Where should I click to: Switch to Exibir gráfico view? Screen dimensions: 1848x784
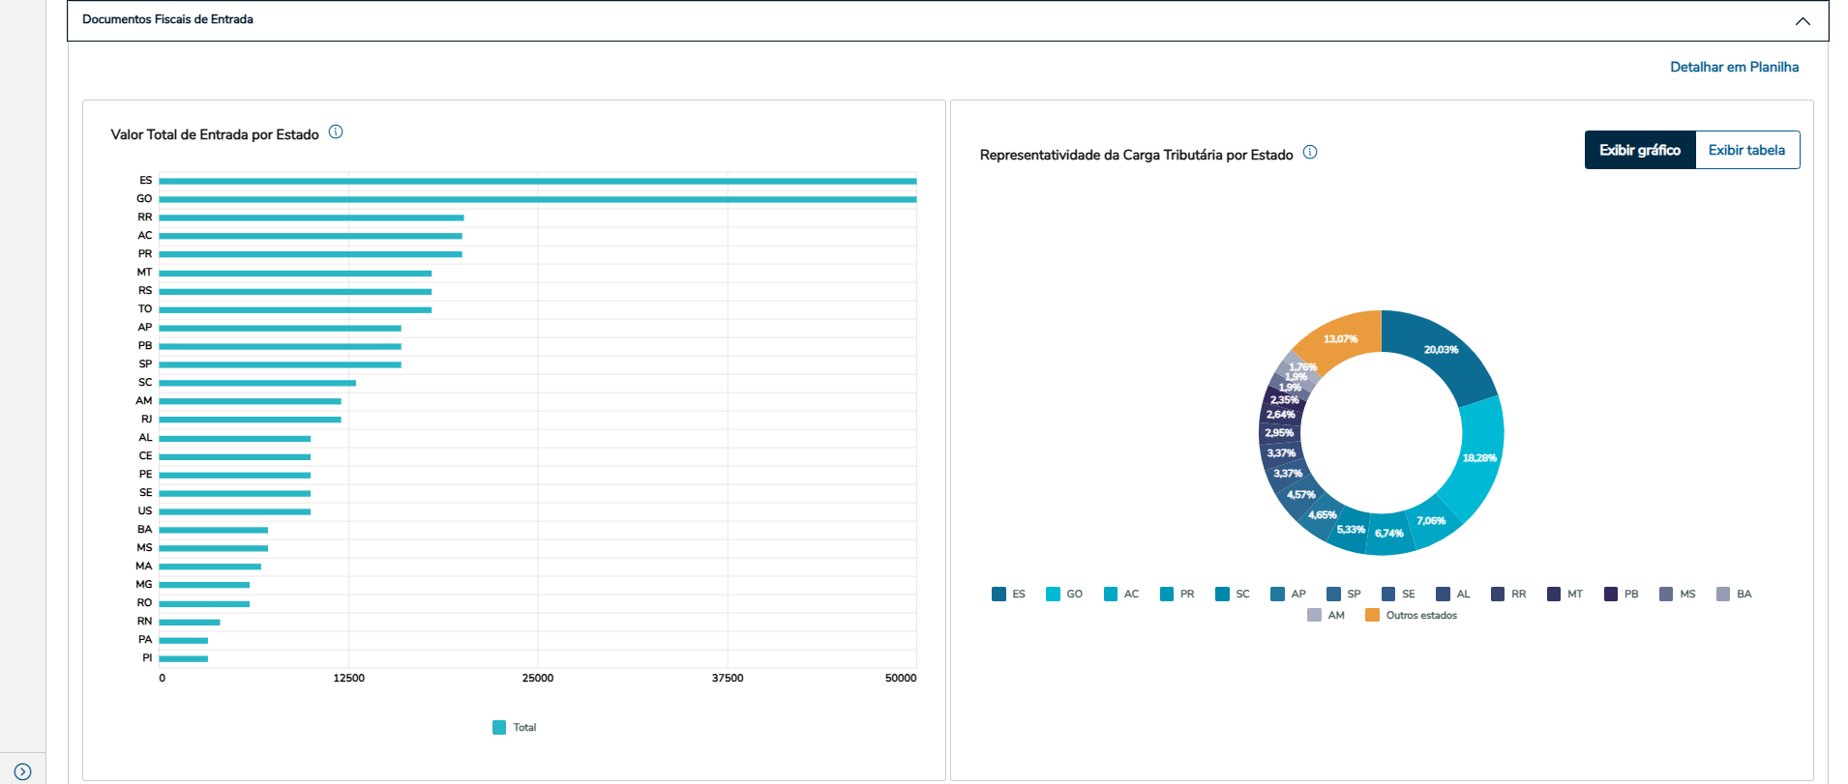(x=1640, y=150)
